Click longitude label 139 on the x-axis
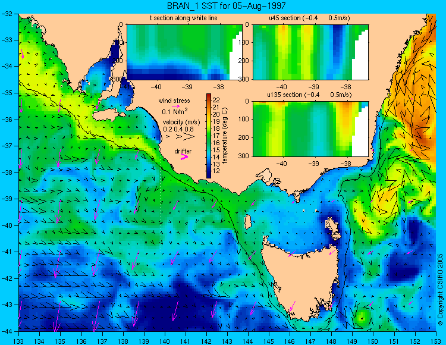The width and height of the screenshot is (446, 345). [144, 341]
